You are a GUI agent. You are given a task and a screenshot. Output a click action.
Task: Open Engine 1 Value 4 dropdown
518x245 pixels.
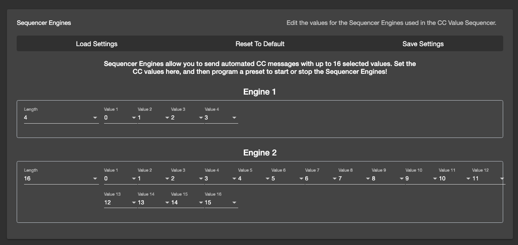221,118
